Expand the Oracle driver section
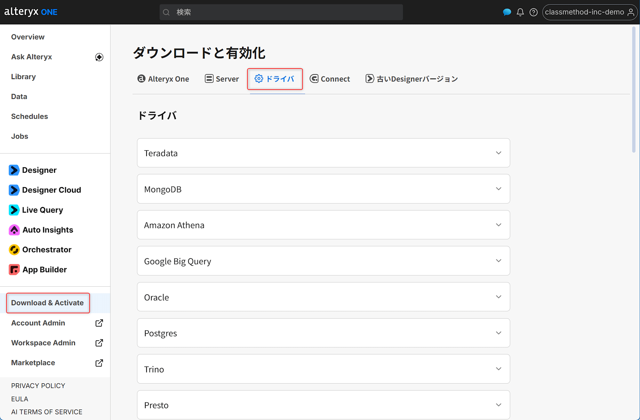The width and height of the screenshot is (640, 420). [x=323, y=297]
